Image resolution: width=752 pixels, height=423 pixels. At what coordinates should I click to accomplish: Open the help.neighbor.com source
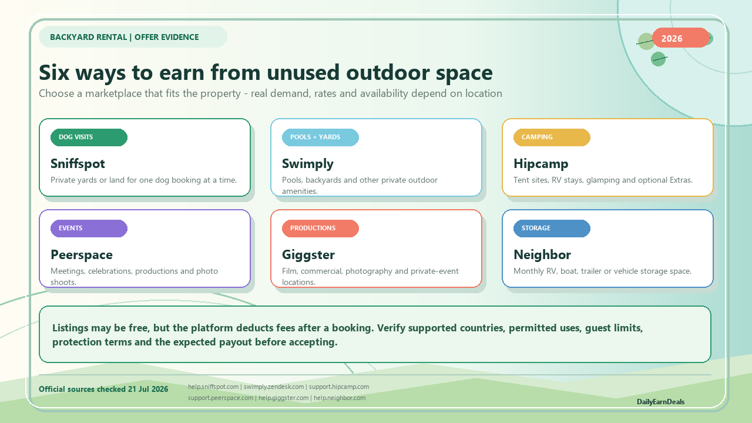[340, 398]
